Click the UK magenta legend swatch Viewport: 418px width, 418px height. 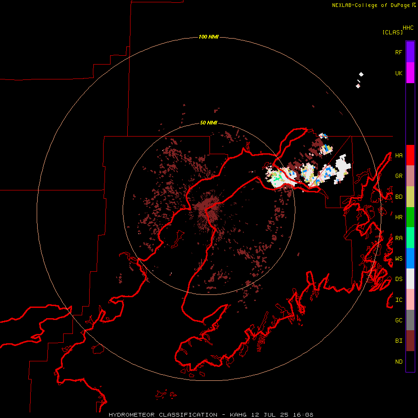[x=410, y=73]
